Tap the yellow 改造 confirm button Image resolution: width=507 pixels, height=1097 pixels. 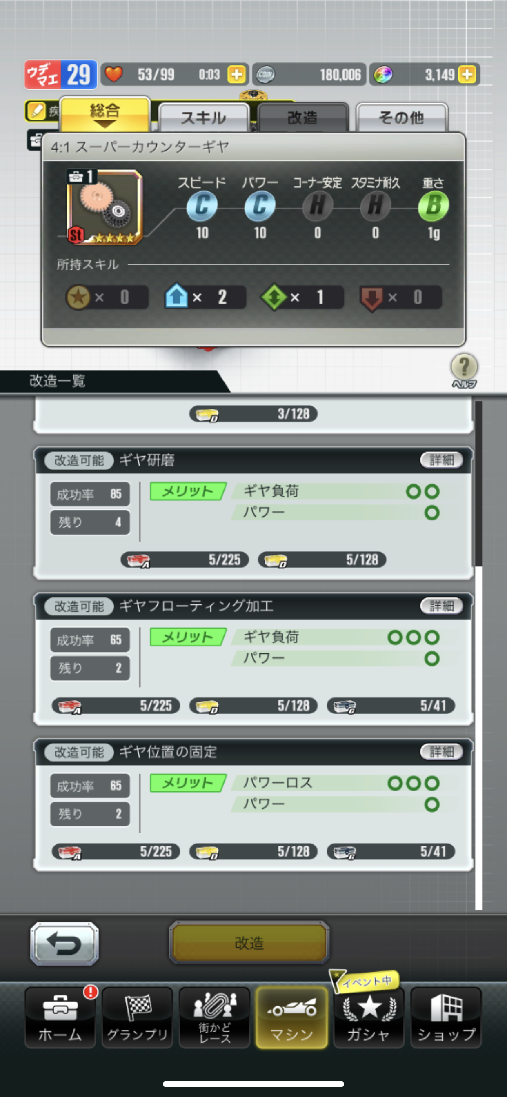coord(249,943)
